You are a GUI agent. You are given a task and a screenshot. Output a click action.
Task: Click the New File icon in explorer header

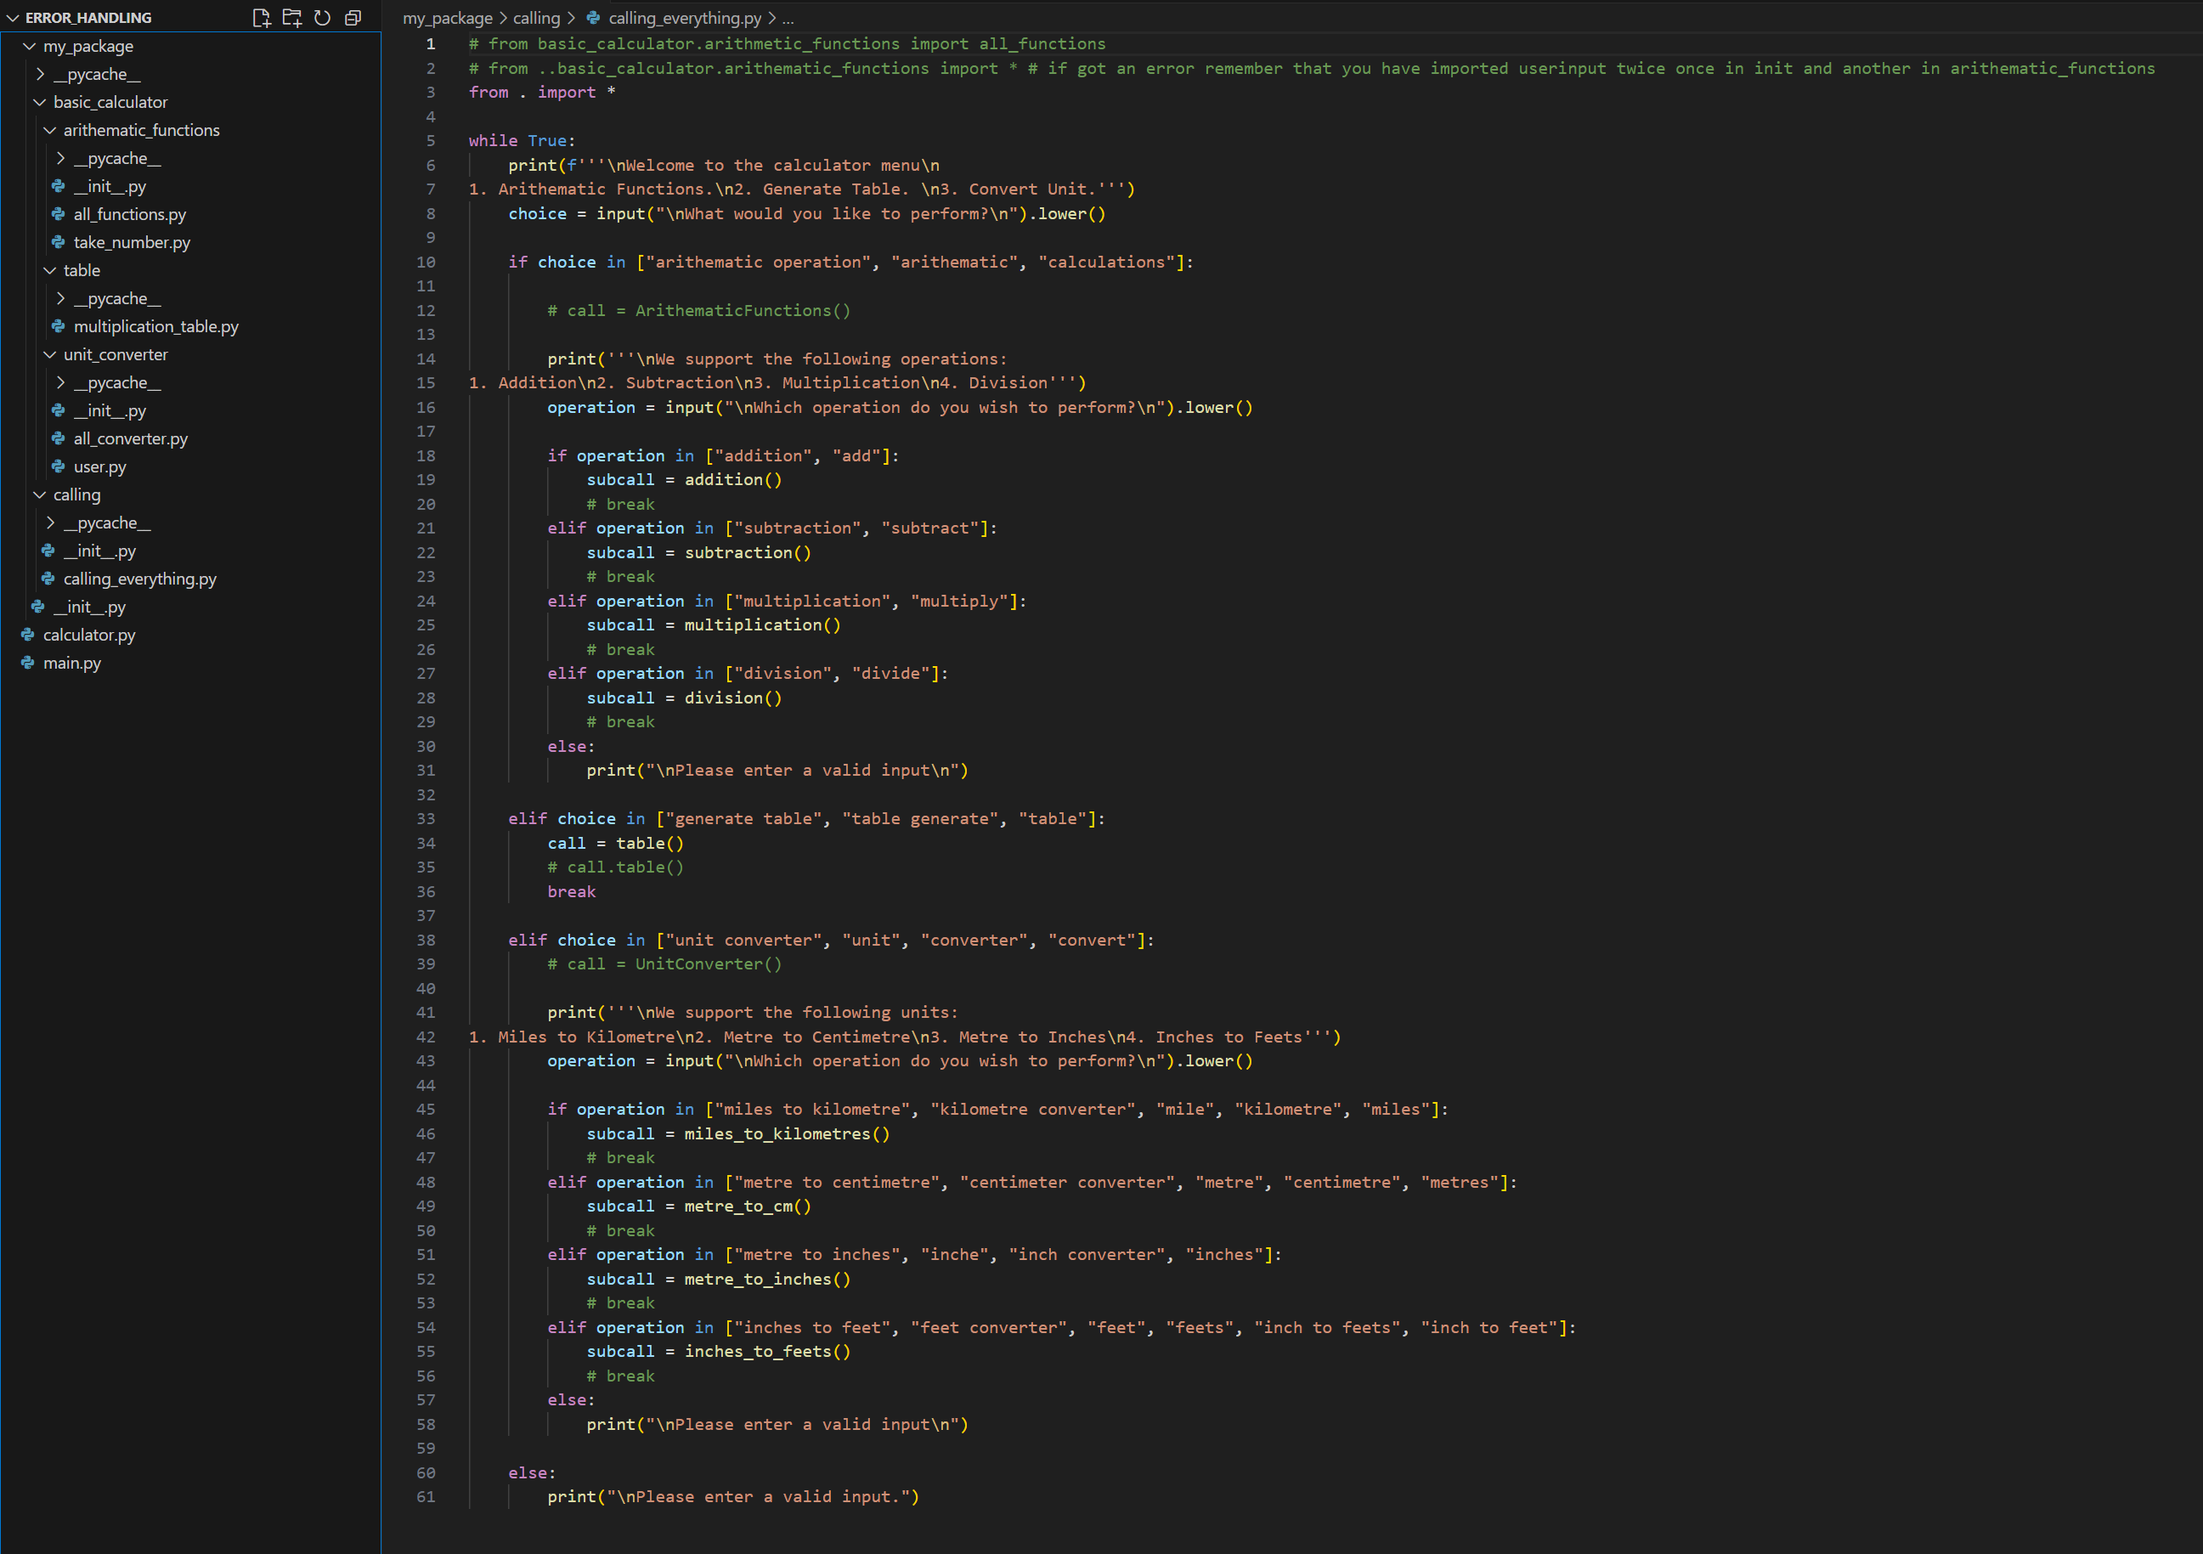(x=261, y=17)
